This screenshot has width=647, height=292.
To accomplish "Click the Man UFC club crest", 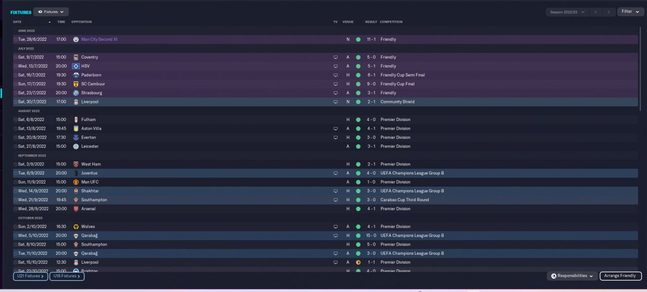I will point(76,182).
